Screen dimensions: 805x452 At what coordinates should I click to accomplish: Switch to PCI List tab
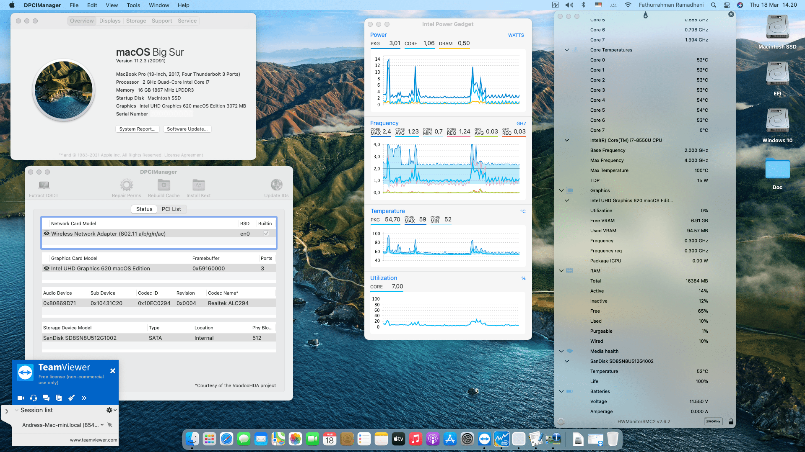(171, 209)
